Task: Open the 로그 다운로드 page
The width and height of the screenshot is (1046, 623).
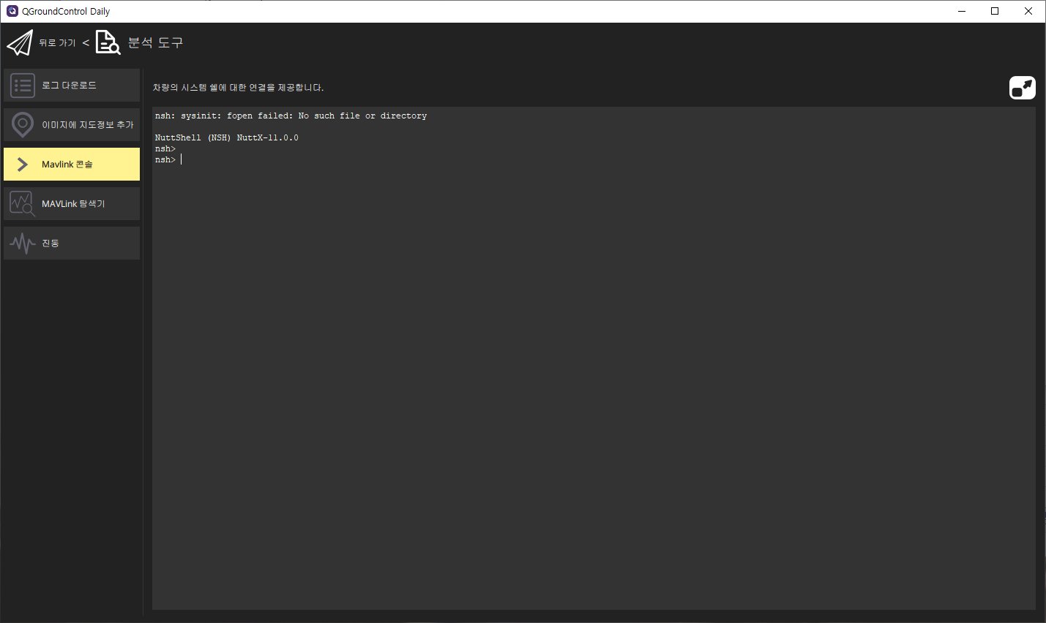Action: coord(70,86)
